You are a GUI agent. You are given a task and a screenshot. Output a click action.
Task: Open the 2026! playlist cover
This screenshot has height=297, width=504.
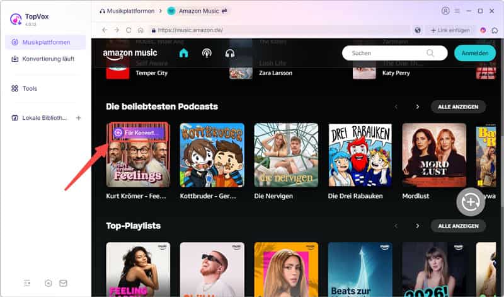434,270
